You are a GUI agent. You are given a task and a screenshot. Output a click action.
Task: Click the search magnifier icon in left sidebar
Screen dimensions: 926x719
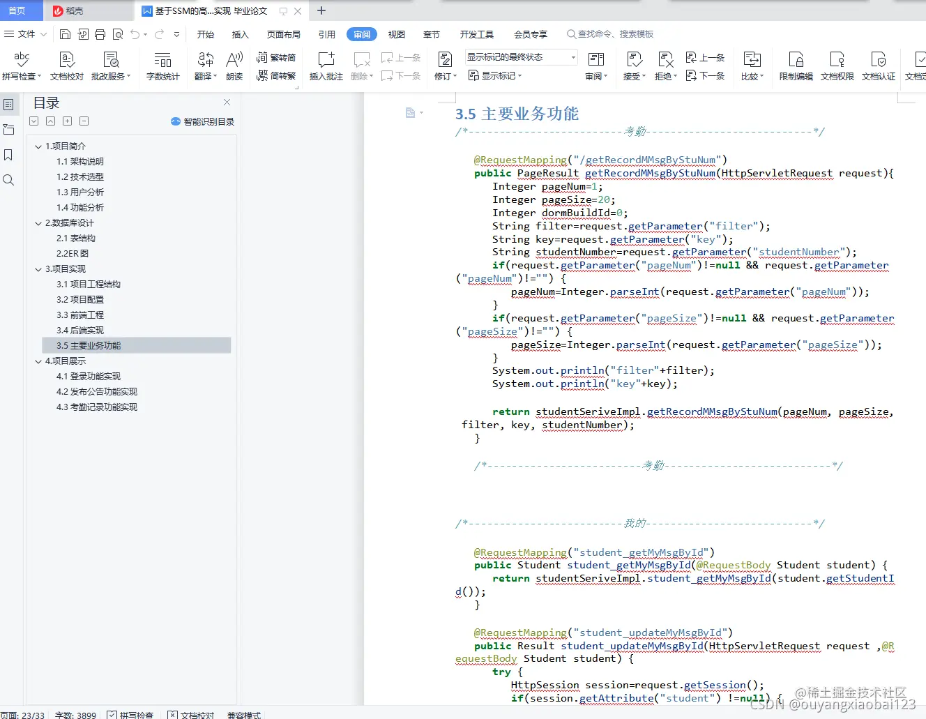click(x=8, y=180)
